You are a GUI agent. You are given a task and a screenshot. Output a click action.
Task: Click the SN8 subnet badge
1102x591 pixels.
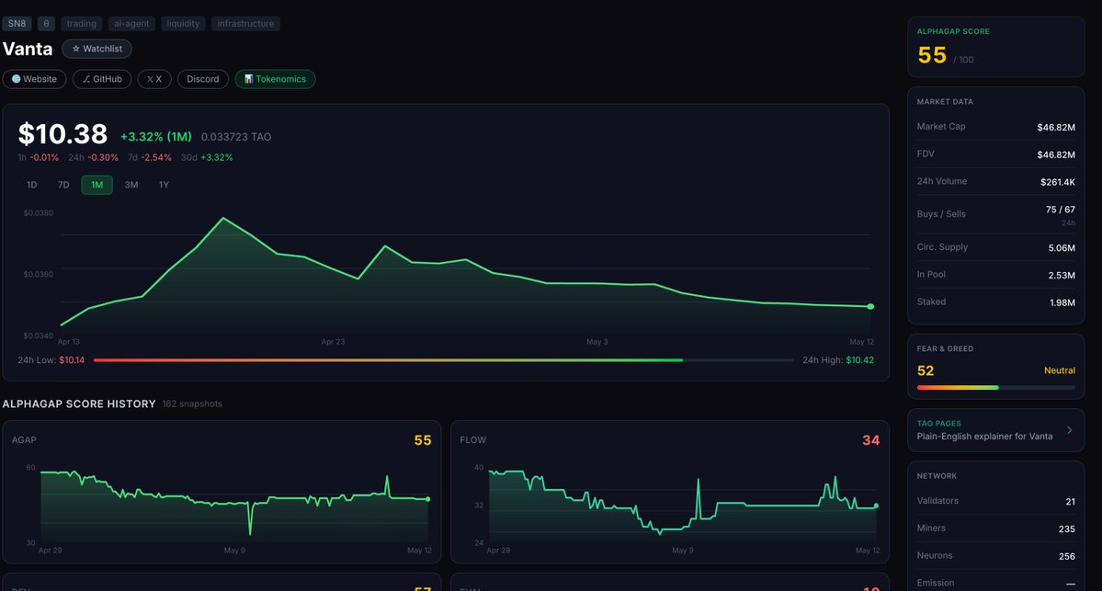coord(17,23)
